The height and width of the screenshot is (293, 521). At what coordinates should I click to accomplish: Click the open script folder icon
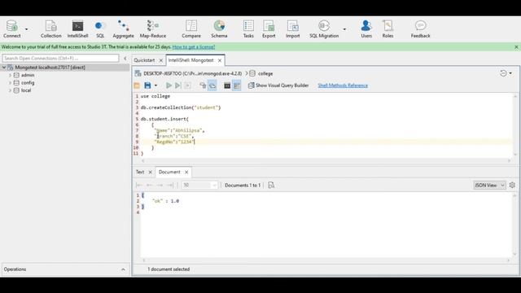(x=137, y=85)
